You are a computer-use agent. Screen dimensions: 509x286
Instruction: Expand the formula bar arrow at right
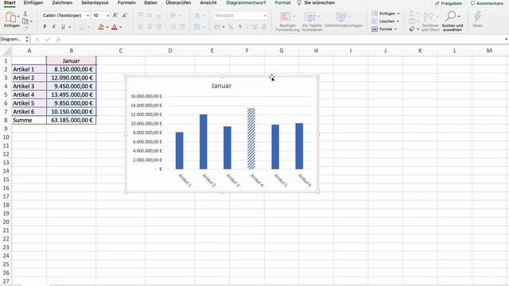[x=506, y=39]
